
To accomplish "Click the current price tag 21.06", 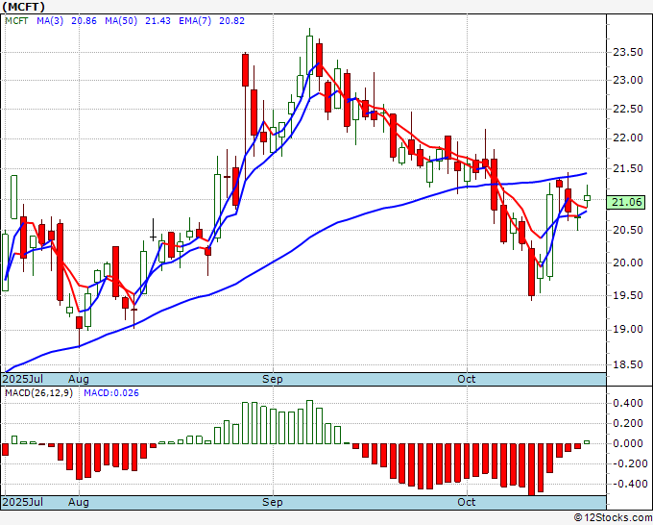I will click(626, 202).
